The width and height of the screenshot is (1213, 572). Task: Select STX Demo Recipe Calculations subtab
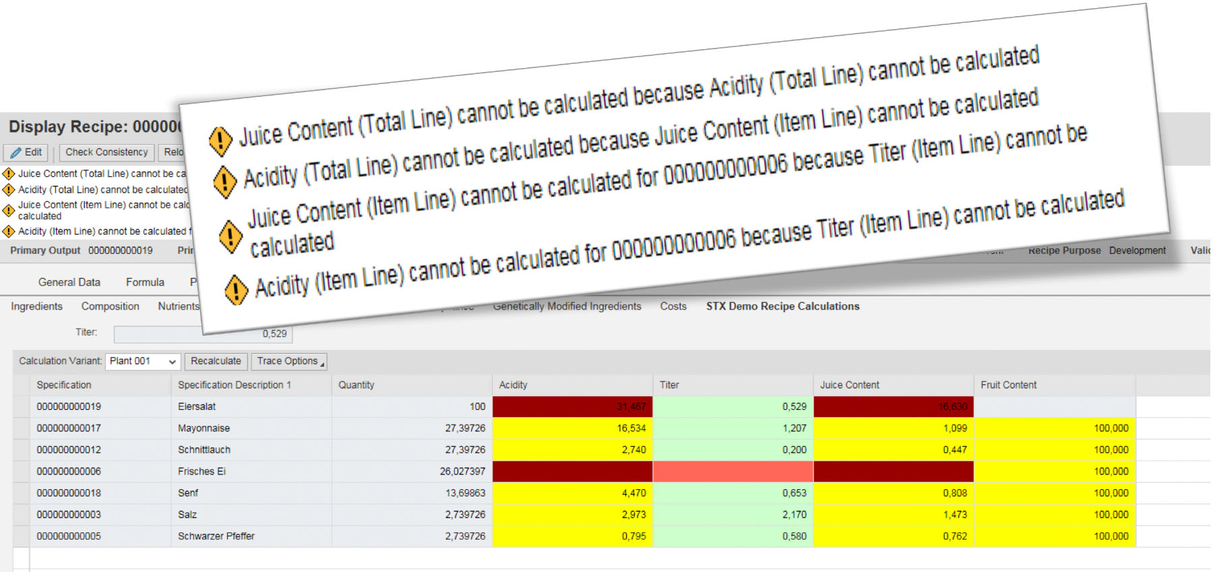(783, 306)
